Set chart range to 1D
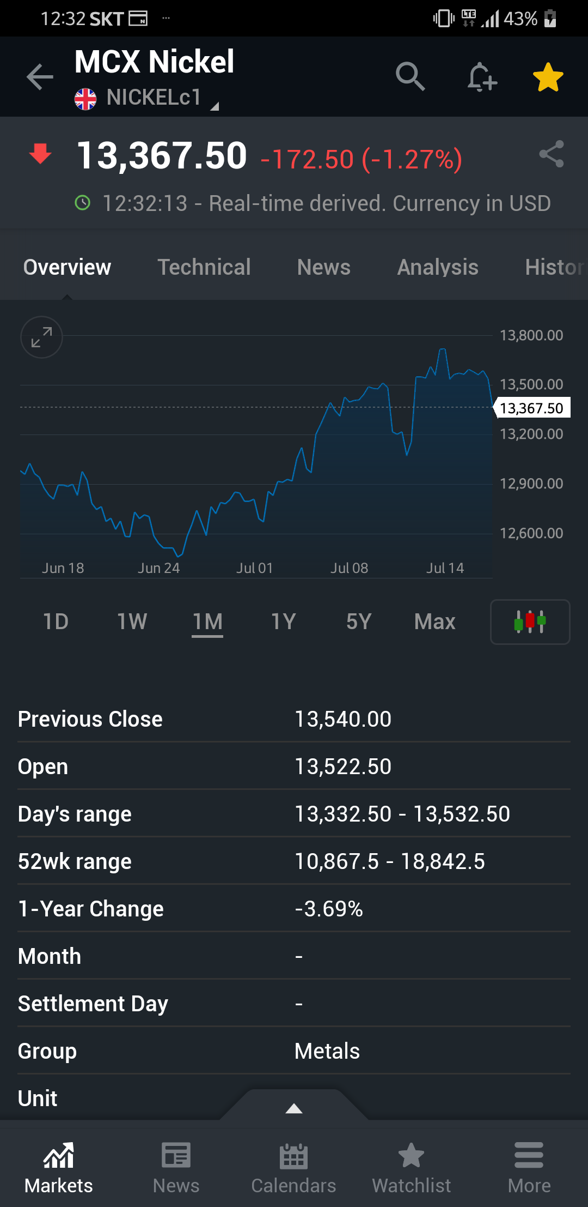588x1207 pixels. (56, 621)
